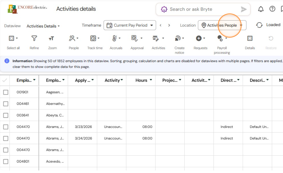
Task: Click the Loaded status label
Action: 273,25
